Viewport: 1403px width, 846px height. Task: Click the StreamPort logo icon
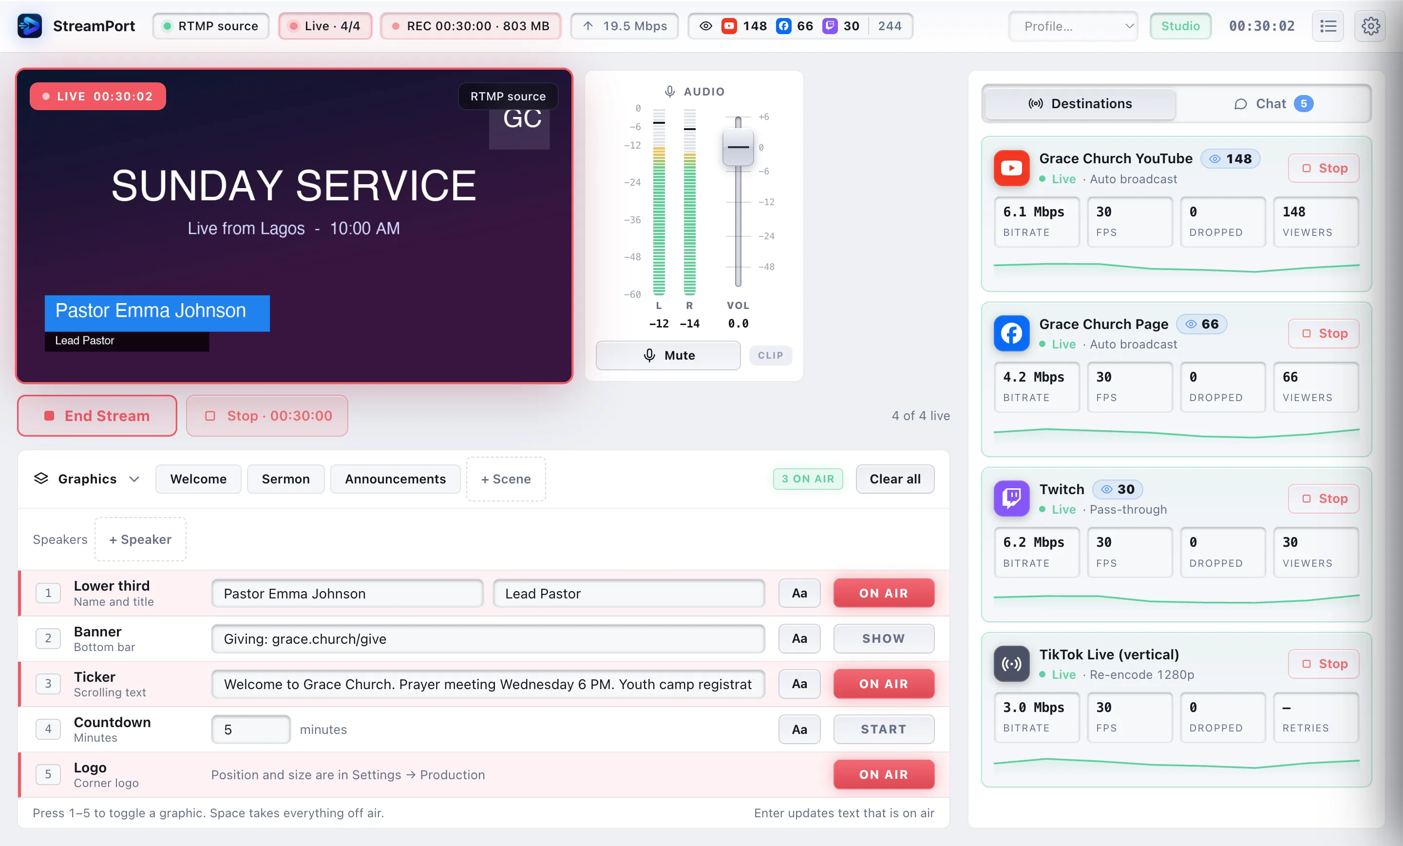coord(30,26)
